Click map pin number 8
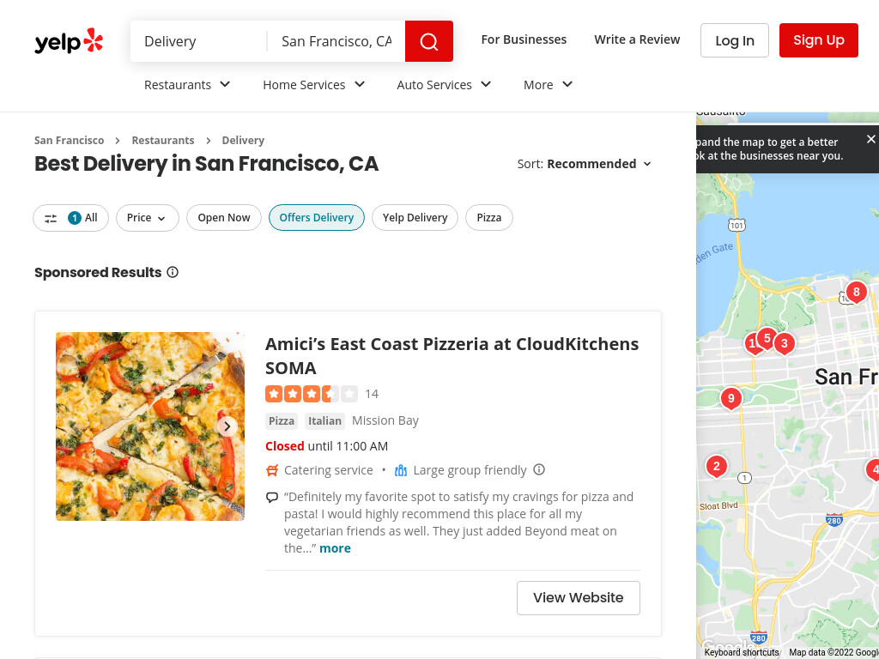Screen dimensions: 879x659 pyautogui.click(x=856, y=293)
